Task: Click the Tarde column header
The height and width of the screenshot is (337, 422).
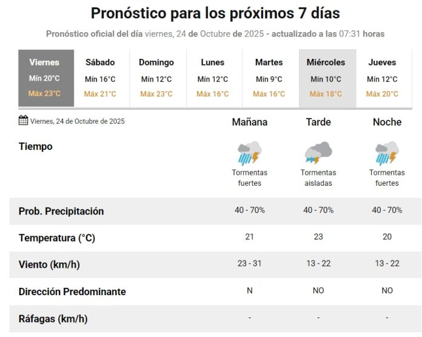Action: (x=318, y=122)
